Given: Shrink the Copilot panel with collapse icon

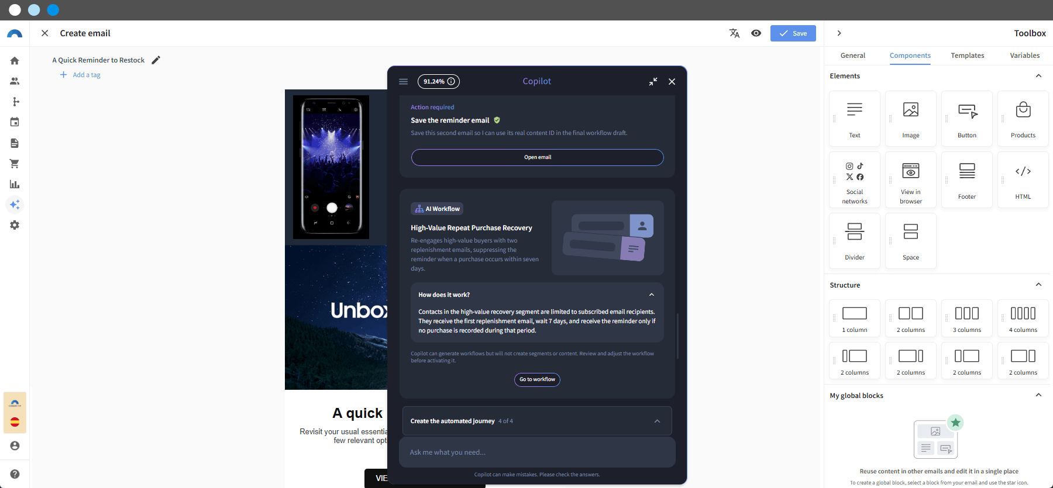Looking at the screenshot, I should click(x=653, y=81).
